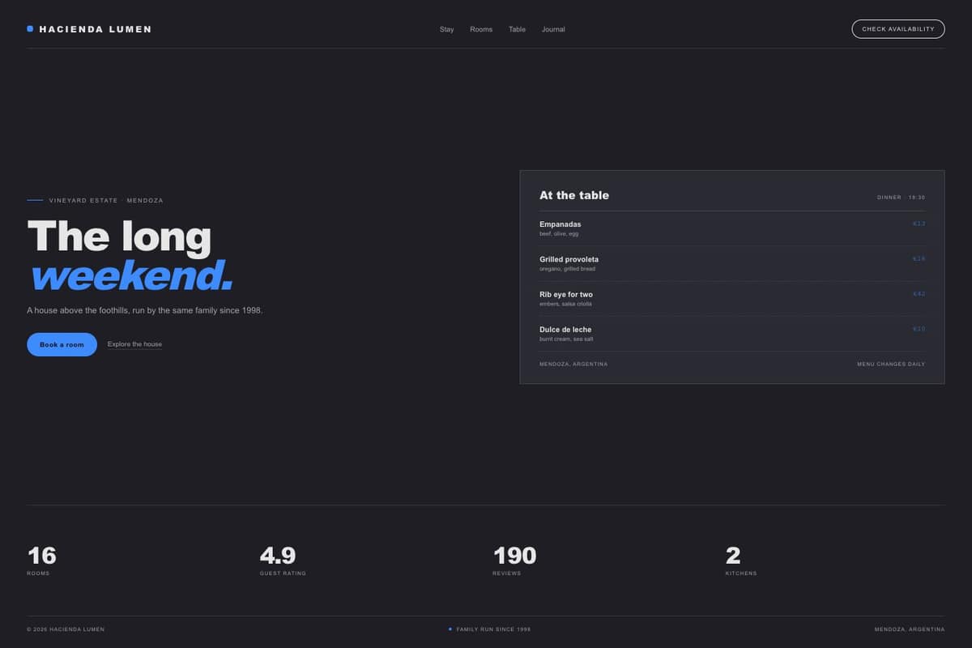The height and width of the screenshot is (648, 972).
Task: Click the blue Book a room button
Action: [x=62, y=344]
